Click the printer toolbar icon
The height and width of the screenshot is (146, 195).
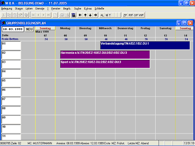(x=62, y=15)
